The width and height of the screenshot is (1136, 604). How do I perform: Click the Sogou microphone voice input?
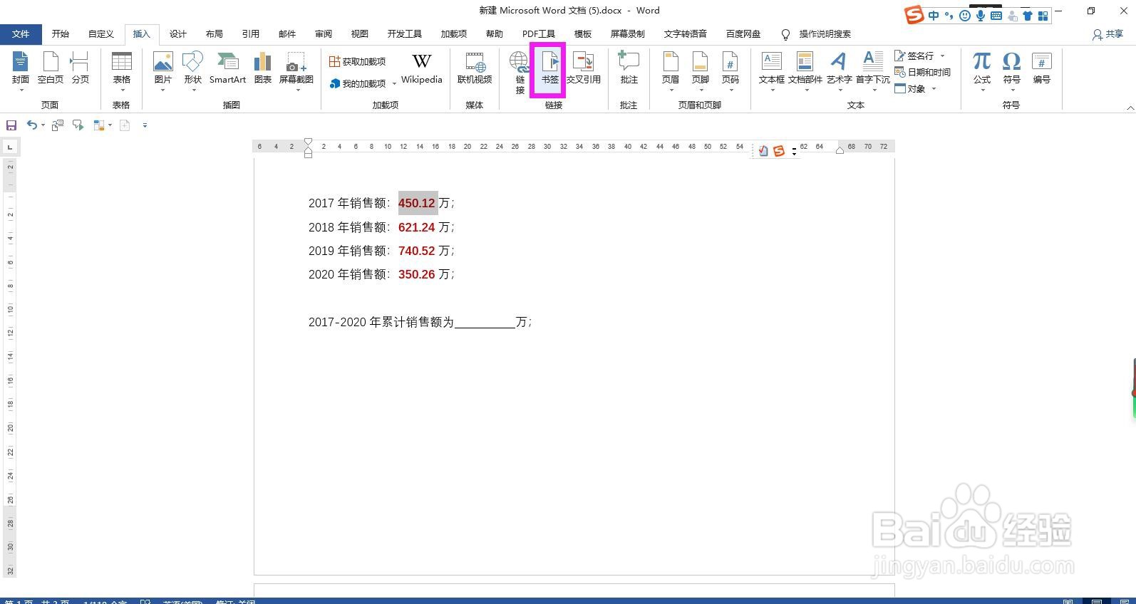point(981,16)
